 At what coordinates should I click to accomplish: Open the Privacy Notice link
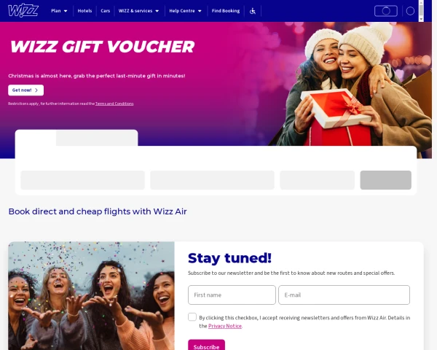225,326
